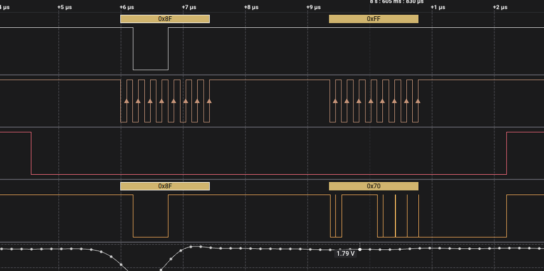Viewport: 544px width, 271px height.
Task: Click the 1.79 V analog measurement label
Action: click(346, 254)
